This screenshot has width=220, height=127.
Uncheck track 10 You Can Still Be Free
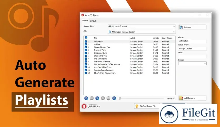[x=86, y=67]
